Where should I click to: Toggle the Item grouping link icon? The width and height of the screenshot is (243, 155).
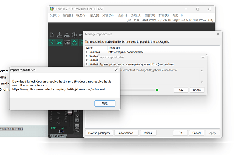(60, 42)
